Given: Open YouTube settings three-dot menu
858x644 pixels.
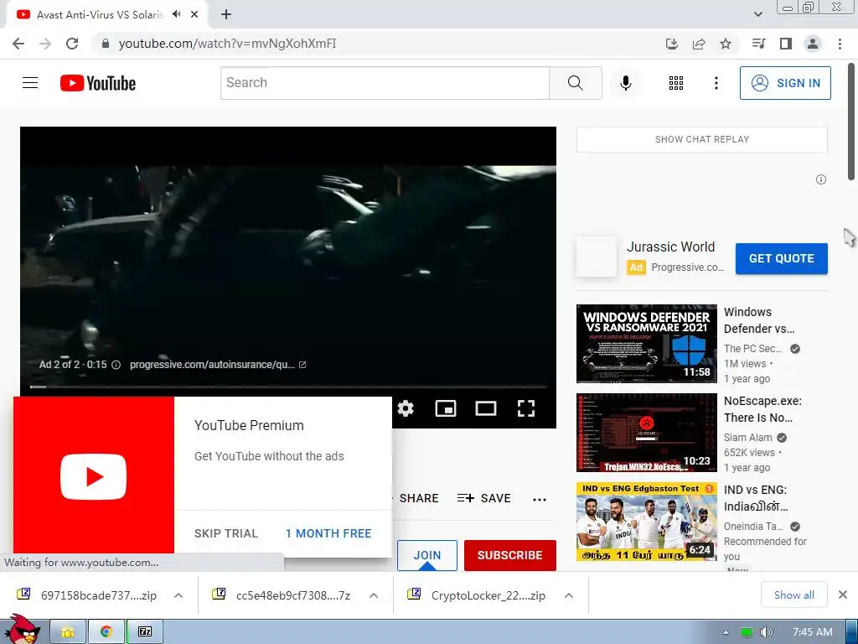Looking at the screenshot, I should 716,83.
